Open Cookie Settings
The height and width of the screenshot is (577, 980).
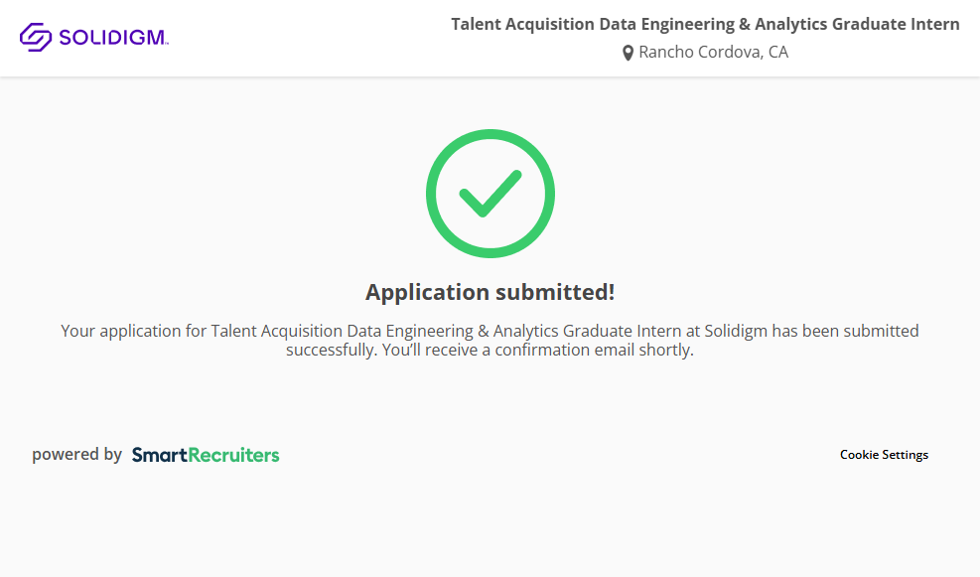884,455
